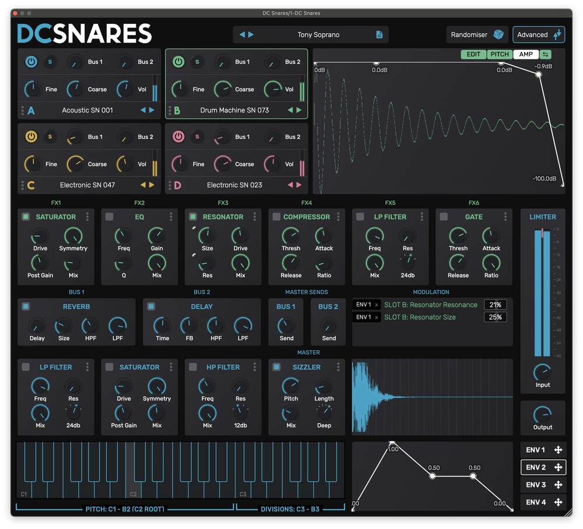The height and width of the screenshot is (529, 583).
Task: Select the ENV 3 envelope button
Action: click(x=536, y=485)
